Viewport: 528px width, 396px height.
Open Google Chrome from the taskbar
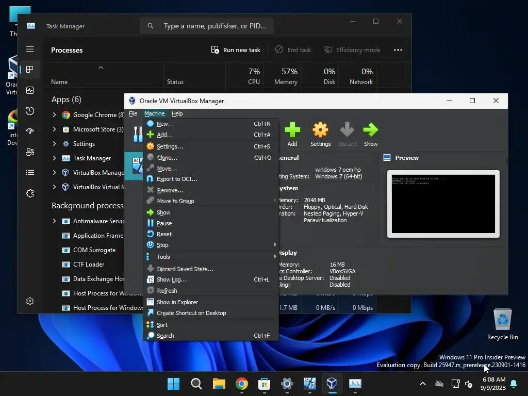coord(241,384)
